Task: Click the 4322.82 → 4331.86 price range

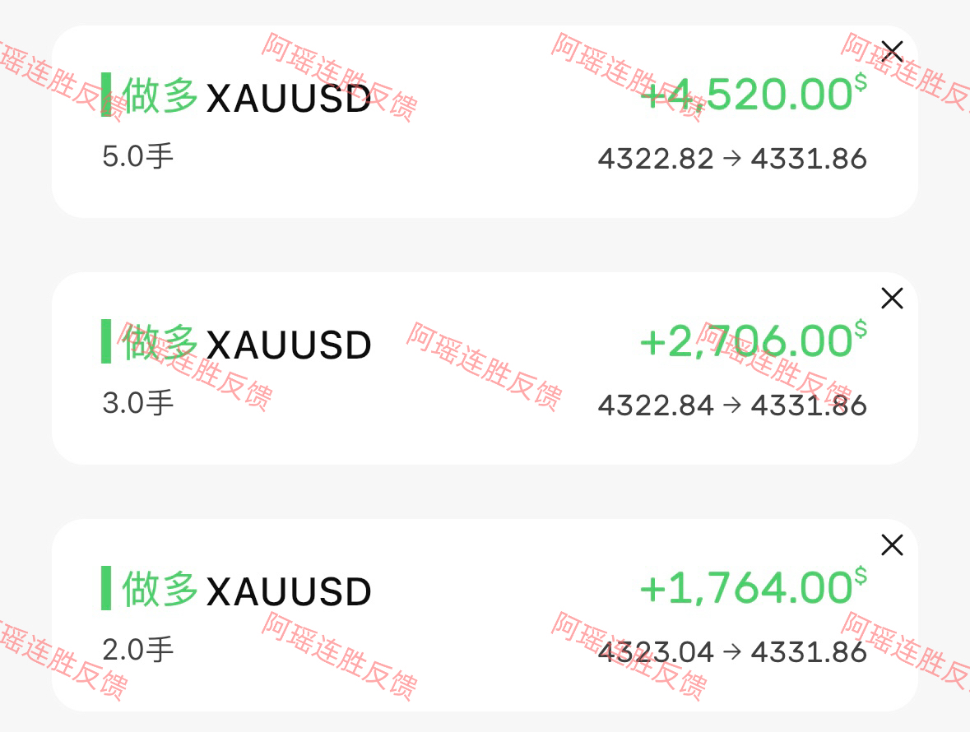Action: coord(732,159)
